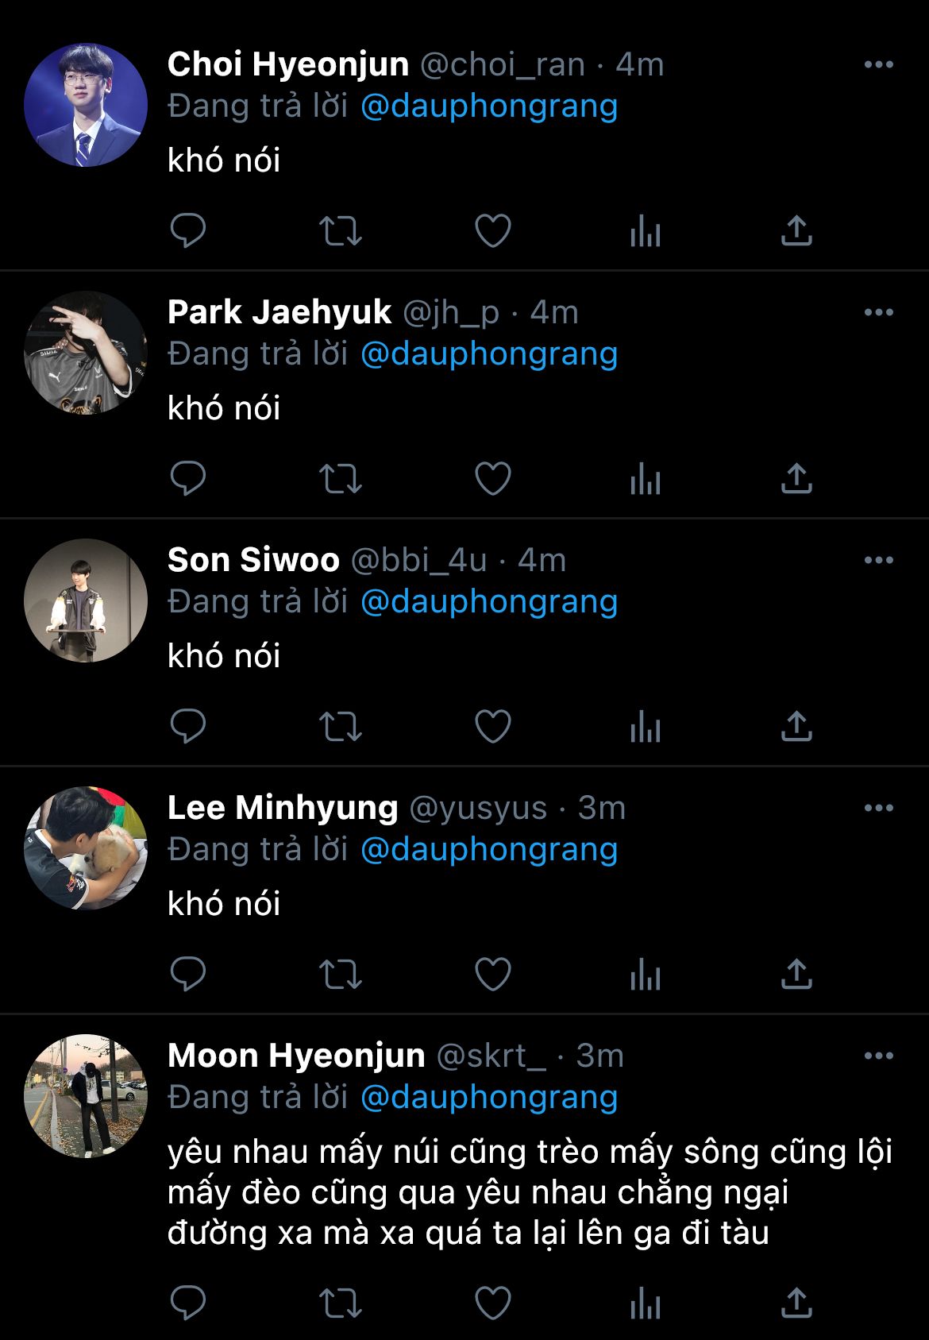This screenshot has width=929, height=1340.
Task: Open Moon Hyeonjun's avatar
Action: (86, 1096)
